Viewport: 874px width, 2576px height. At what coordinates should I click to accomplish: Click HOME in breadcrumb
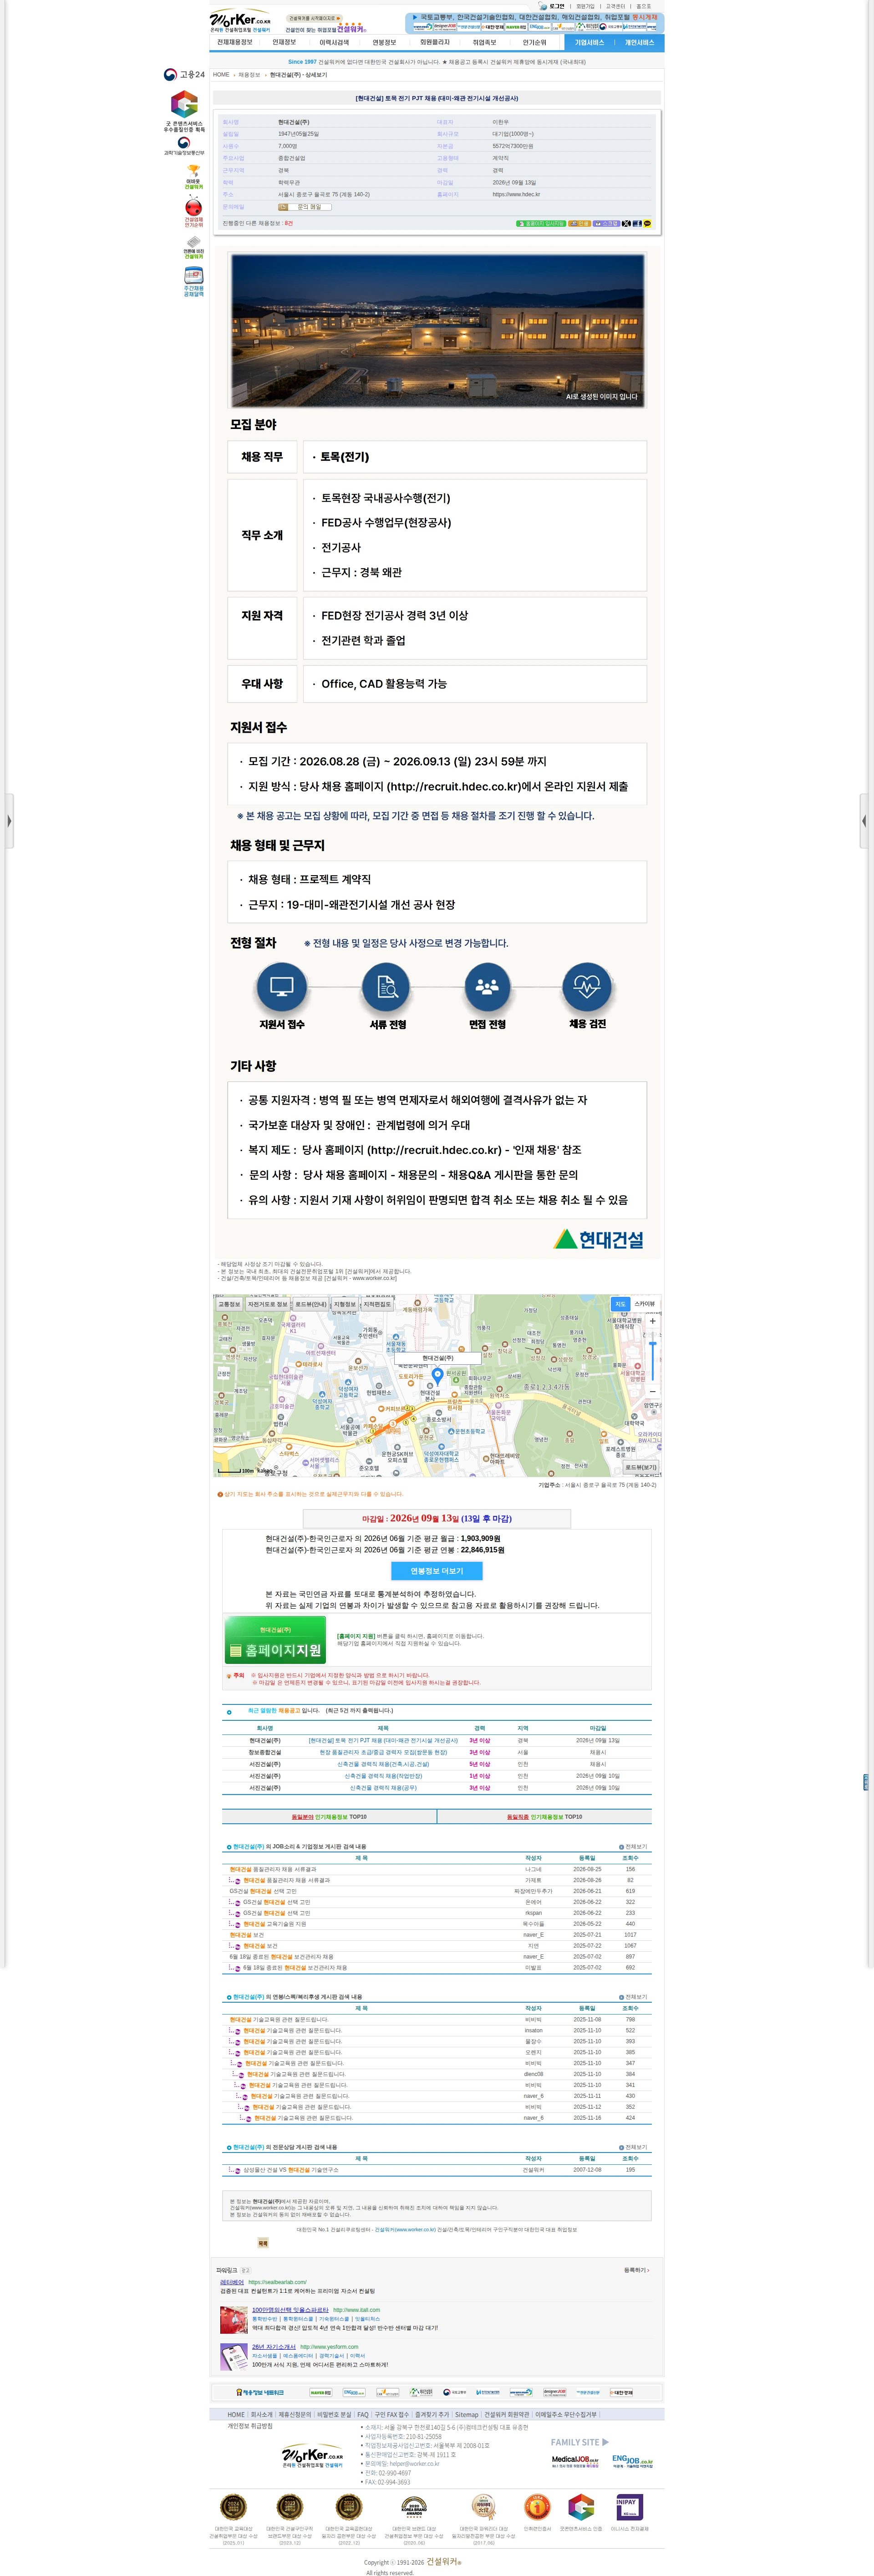[x=221, y=75]
